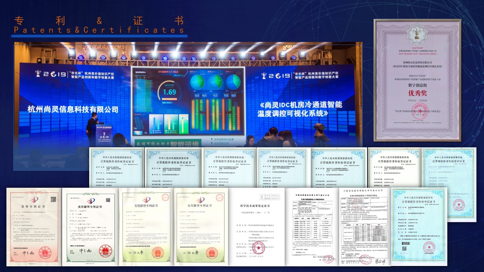The height and width of the screenshot is (272, 484).
Task: Click the '1.69' value on the dashboard
Action: (x=169, y=92)
